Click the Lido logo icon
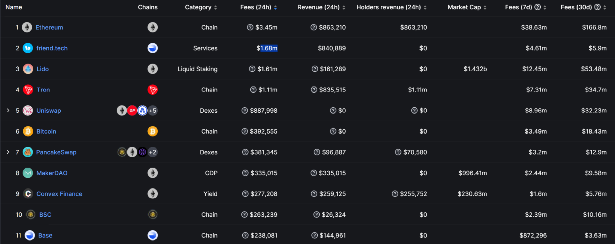Screen dimensions: 615x244 (28, 69)
